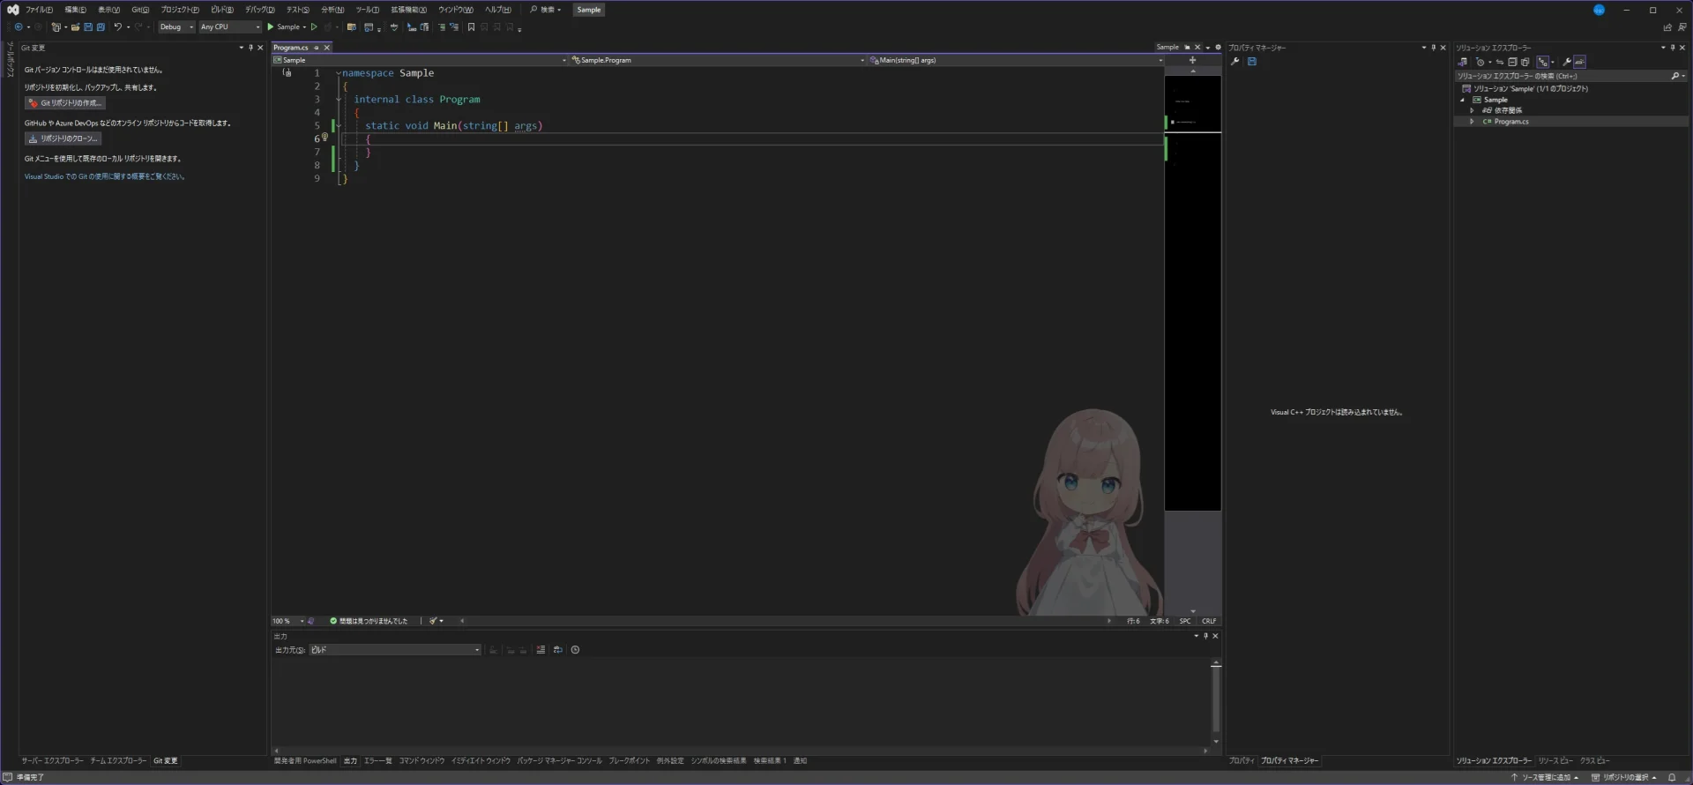Open Sample.Program type navigation dropdown

[x=718, y=60]
